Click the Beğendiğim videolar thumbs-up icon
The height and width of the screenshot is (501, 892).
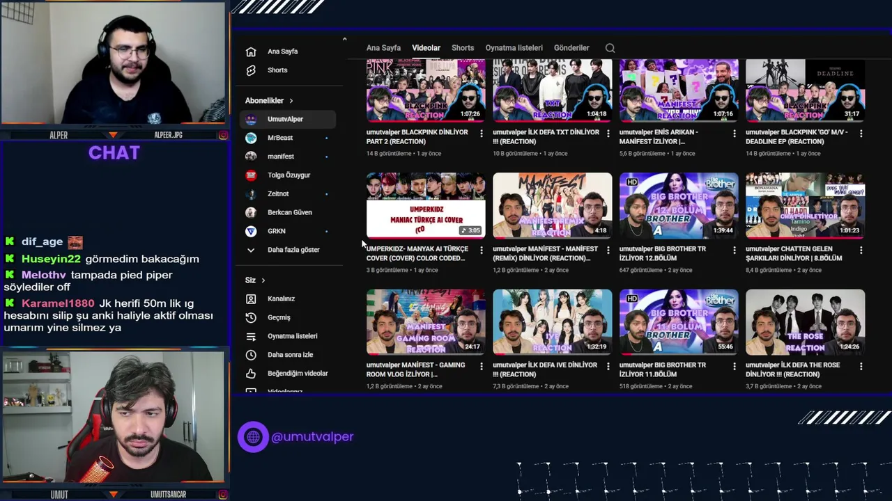pos(251,374)
